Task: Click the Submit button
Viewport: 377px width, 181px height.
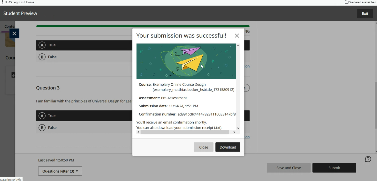Action: (334, 168)
